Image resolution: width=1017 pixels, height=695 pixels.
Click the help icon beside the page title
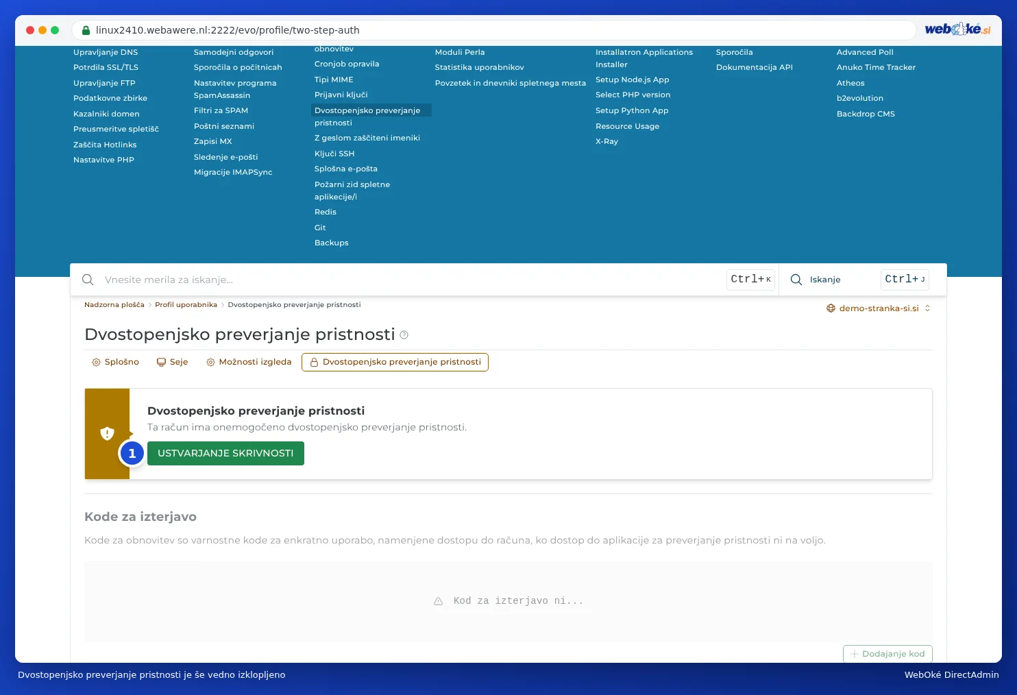[x=404, y=335]
